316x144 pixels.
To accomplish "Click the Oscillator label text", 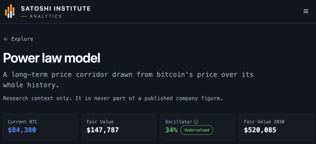I will (x=179, y=122).
